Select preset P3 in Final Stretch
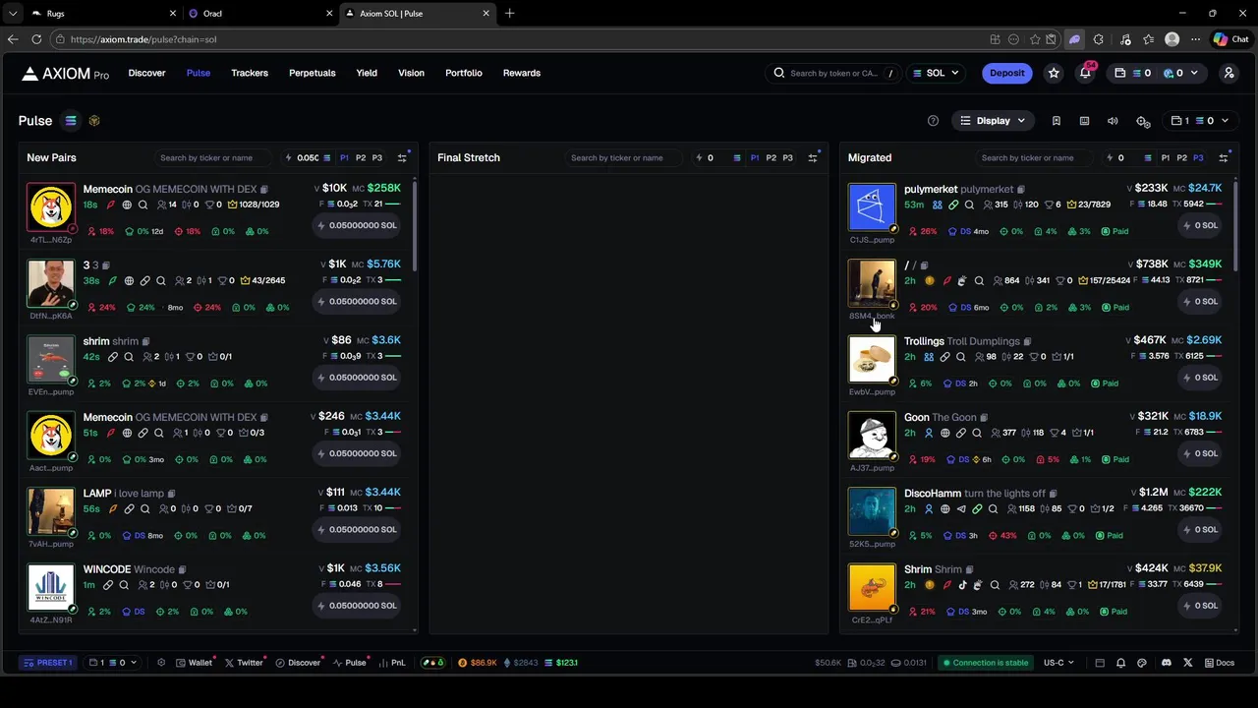The height and width of the screenshot is (708, 1258). pos(788,157)
